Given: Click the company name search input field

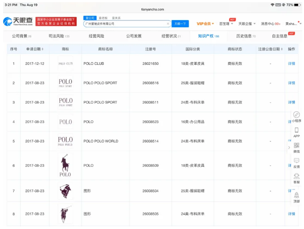Looking at the screenshot, I should click(124, 24).
